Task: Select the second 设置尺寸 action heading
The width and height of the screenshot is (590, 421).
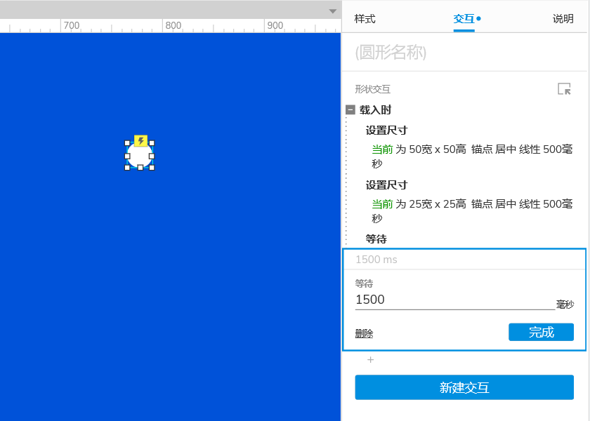Action: tap(386, 185)
